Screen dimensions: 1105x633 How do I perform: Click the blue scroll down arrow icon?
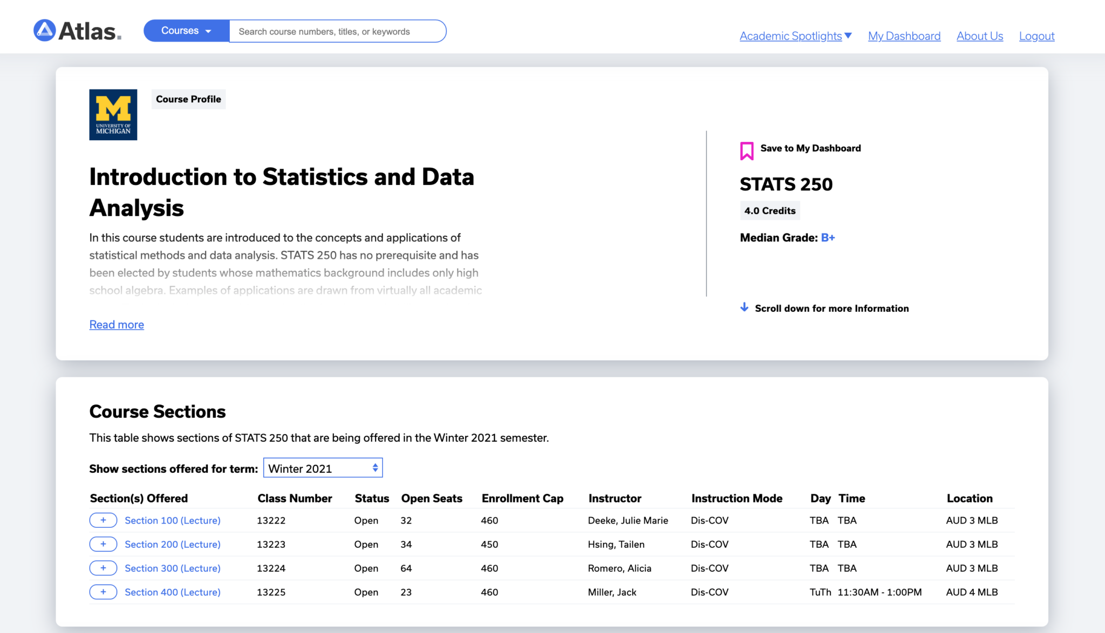745,307
